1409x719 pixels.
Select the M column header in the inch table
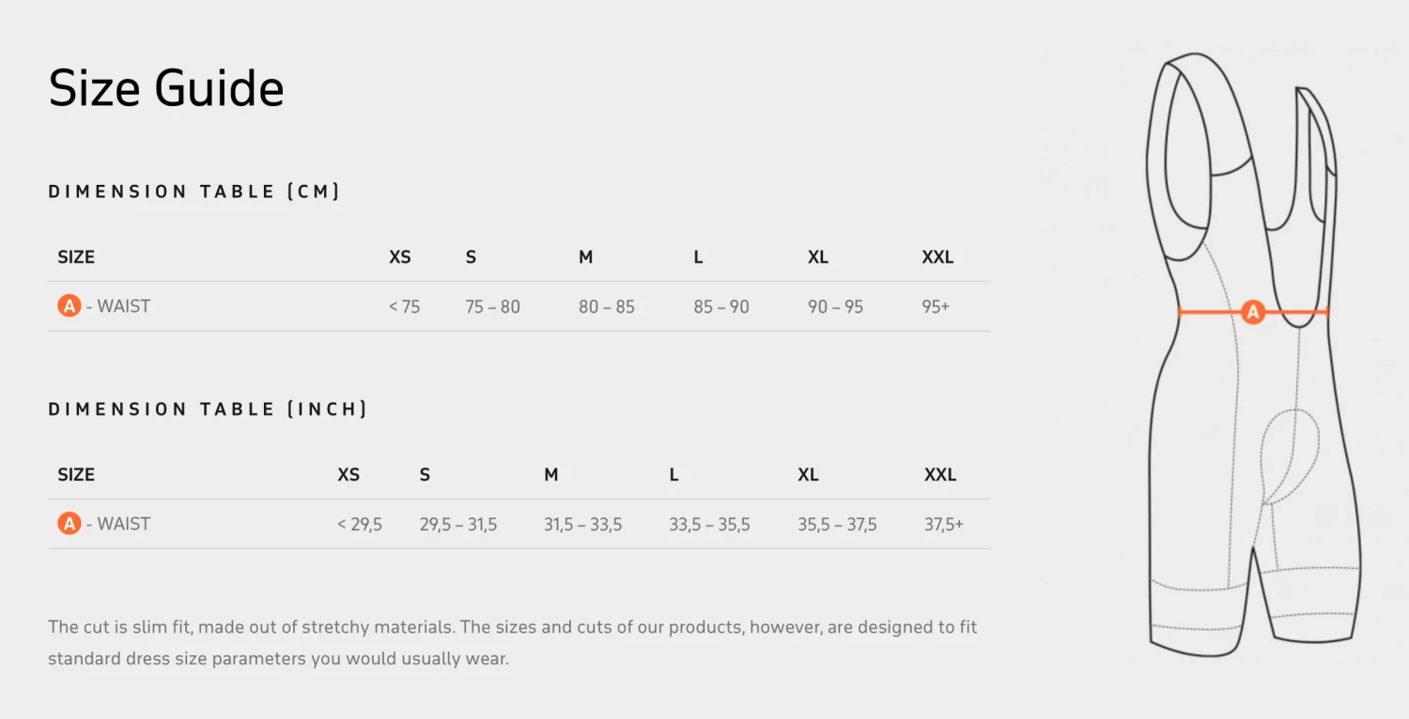[551, 475]
